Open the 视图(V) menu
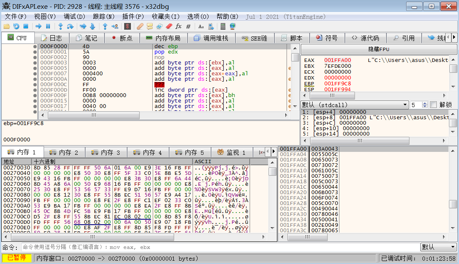The image size is (459, 264). pos(45,17)
